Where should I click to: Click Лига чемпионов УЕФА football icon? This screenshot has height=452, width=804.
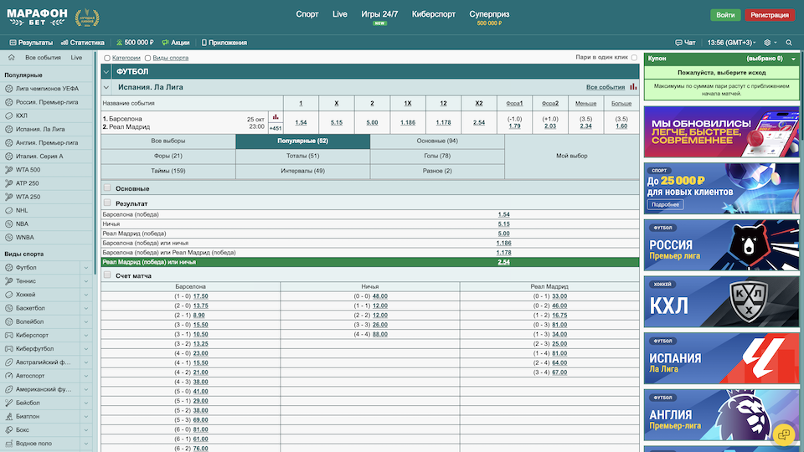(8, 89)
